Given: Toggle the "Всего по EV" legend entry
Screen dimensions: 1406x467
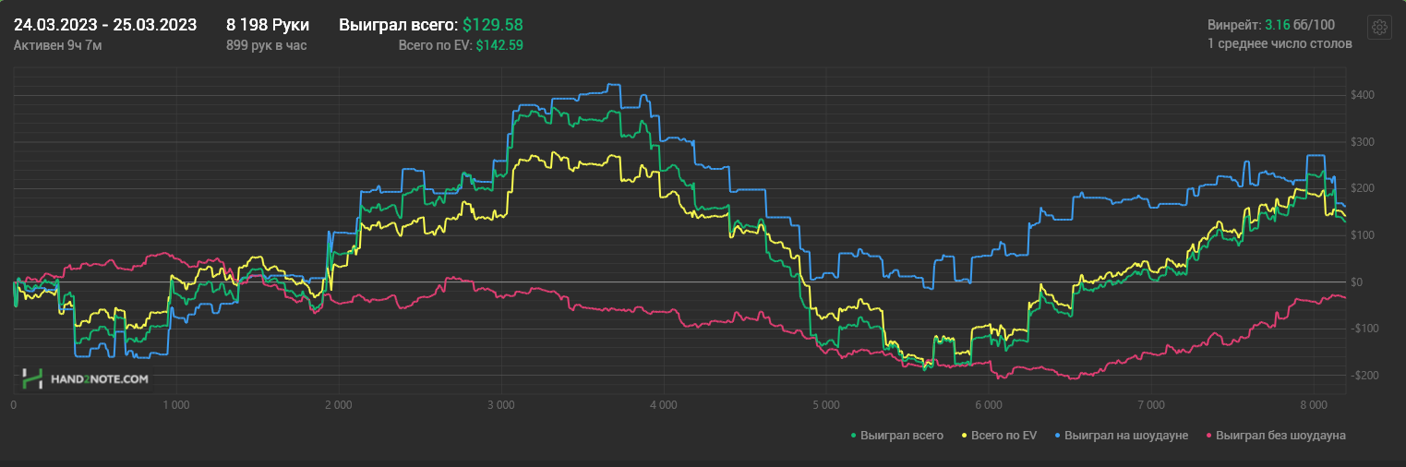Looking at the screenshot, I should click(999, 435).
